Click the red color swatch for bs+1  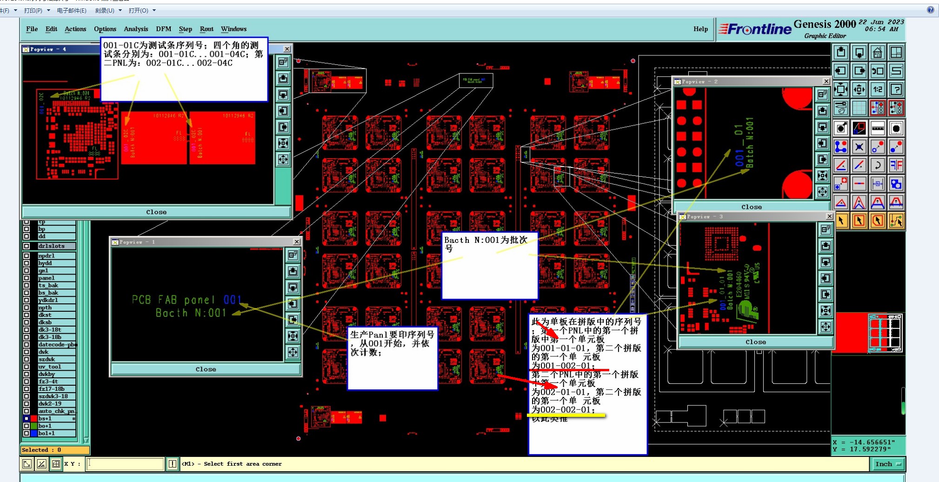(x=33, y=419)
